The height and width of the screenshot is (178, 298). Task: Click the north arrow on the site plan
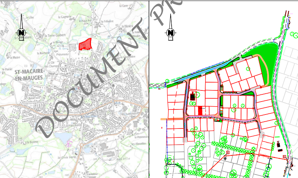coord(170,33)
